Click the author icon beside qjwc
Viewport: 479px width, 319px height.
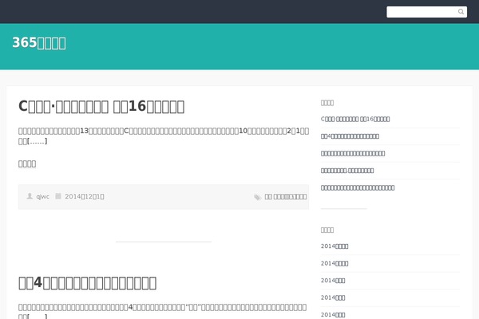tap(30, 196)
